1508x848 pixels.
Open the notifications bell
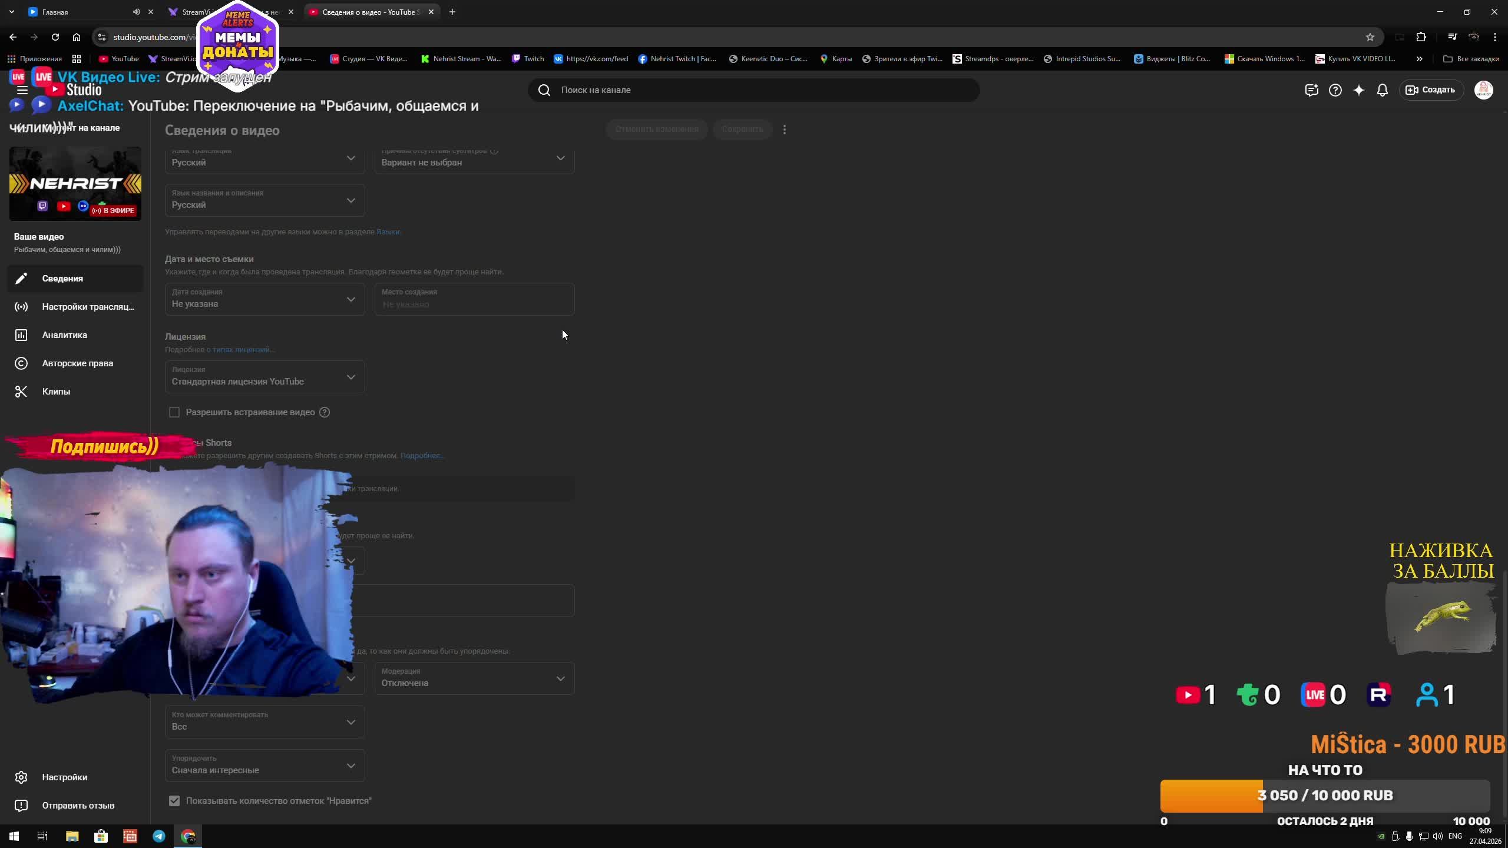[x=1383, y=90]
